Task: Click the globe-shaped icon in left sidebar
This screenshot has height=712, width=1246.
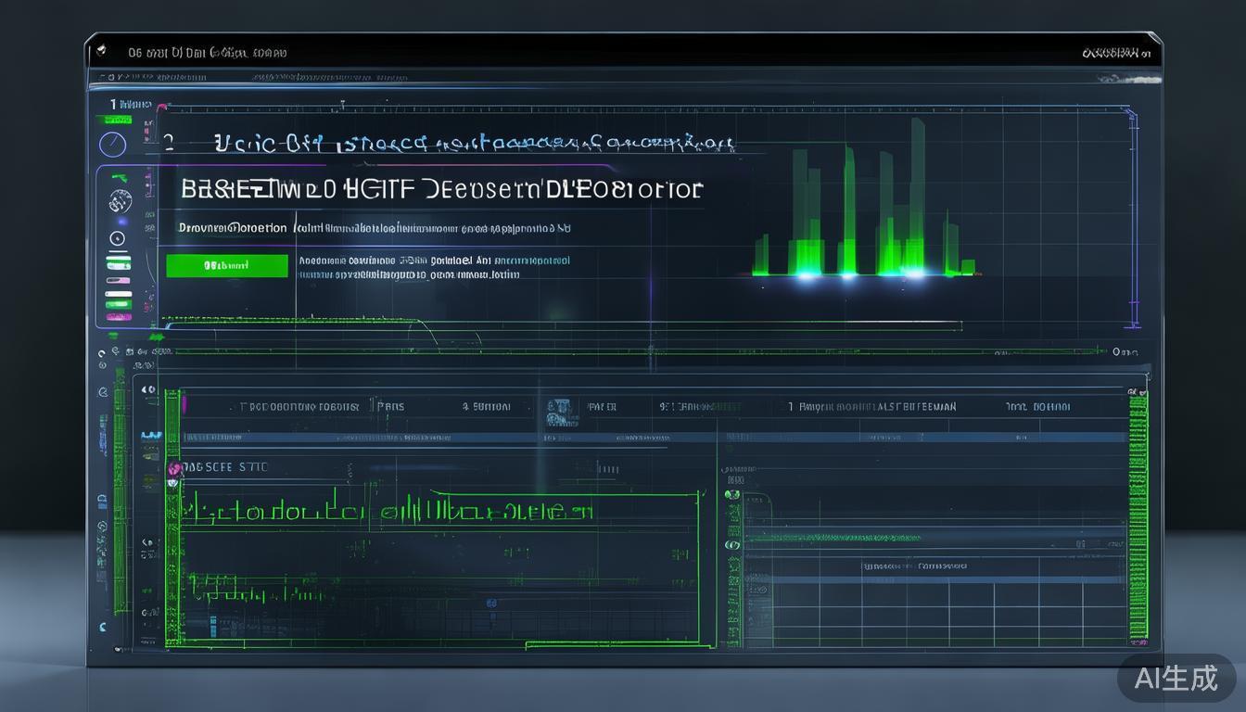Action: [x=119, y=200]
